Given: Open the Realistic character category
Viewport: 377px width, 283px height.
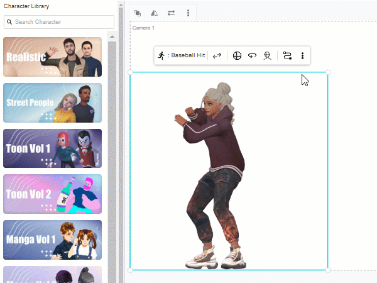Looking at the screenshot, I should [x=52, y=57].
